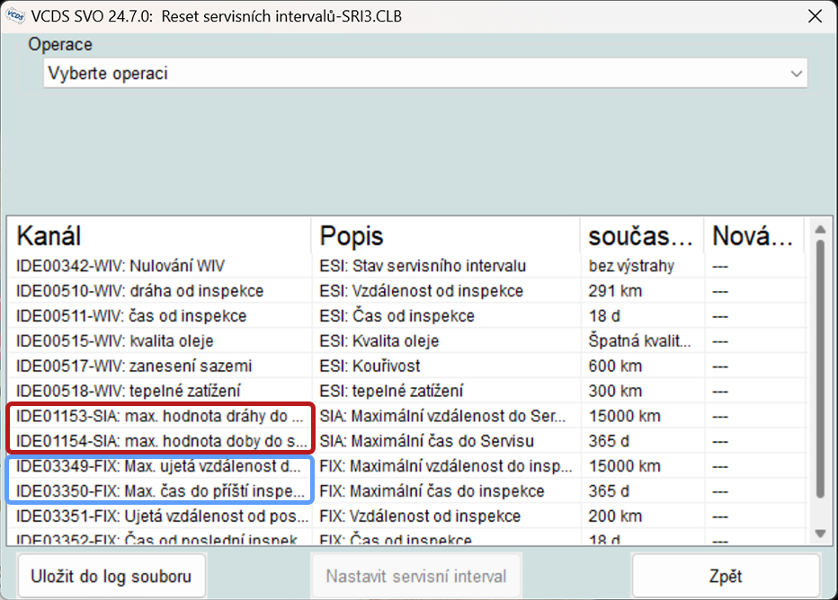838x600 pixels.
Task: Click scrollbar down arrow in table
Action: 821,534
